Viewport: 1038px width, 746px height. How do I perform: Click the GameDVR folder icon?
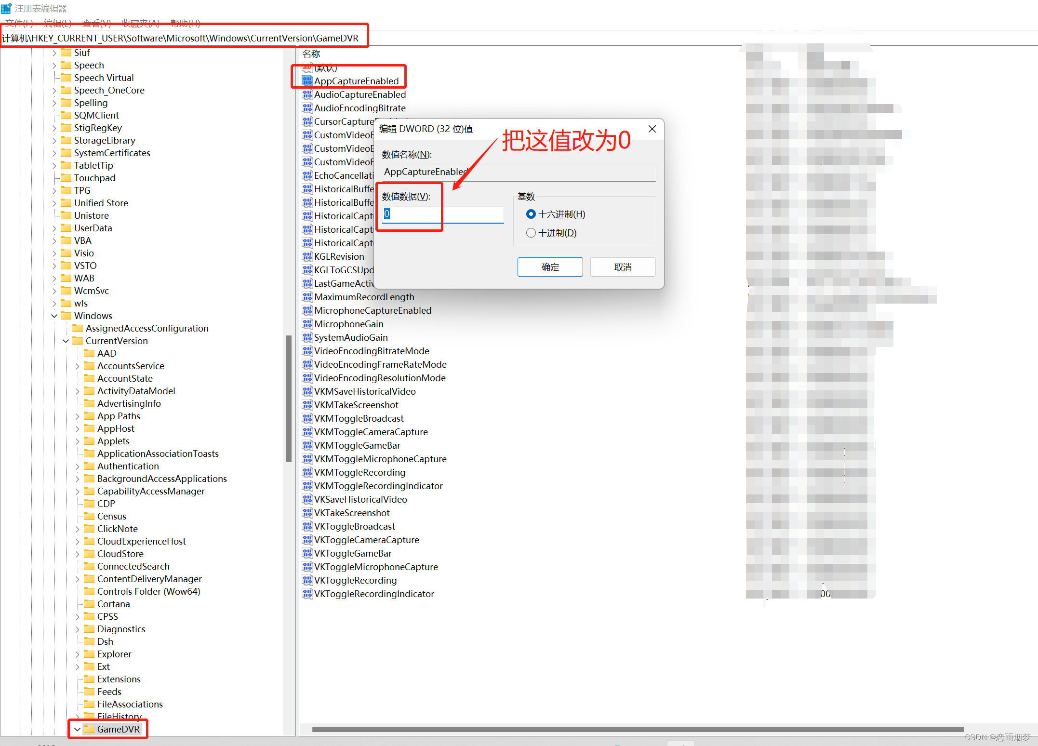tap(89, 729)
